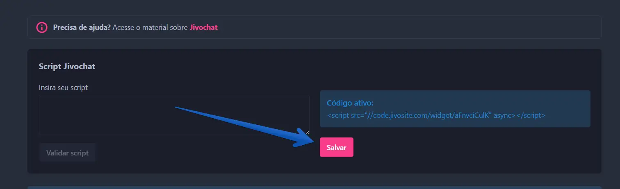The image size is (620, 189).
Task: Click the Validar script button
Action: click(x=67, y=153)
